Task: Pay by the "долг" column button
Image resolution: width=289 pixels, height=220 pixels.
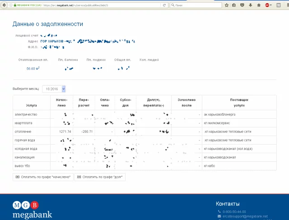Action: tap(100, 177)
